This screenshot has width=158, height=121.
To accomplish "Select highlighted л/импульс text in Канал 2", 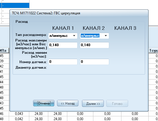I will (90, 36).
